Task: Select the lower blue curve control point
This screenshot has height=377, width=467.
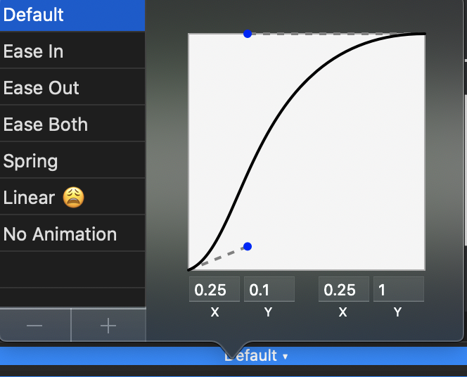Action: tap(248, 246)
